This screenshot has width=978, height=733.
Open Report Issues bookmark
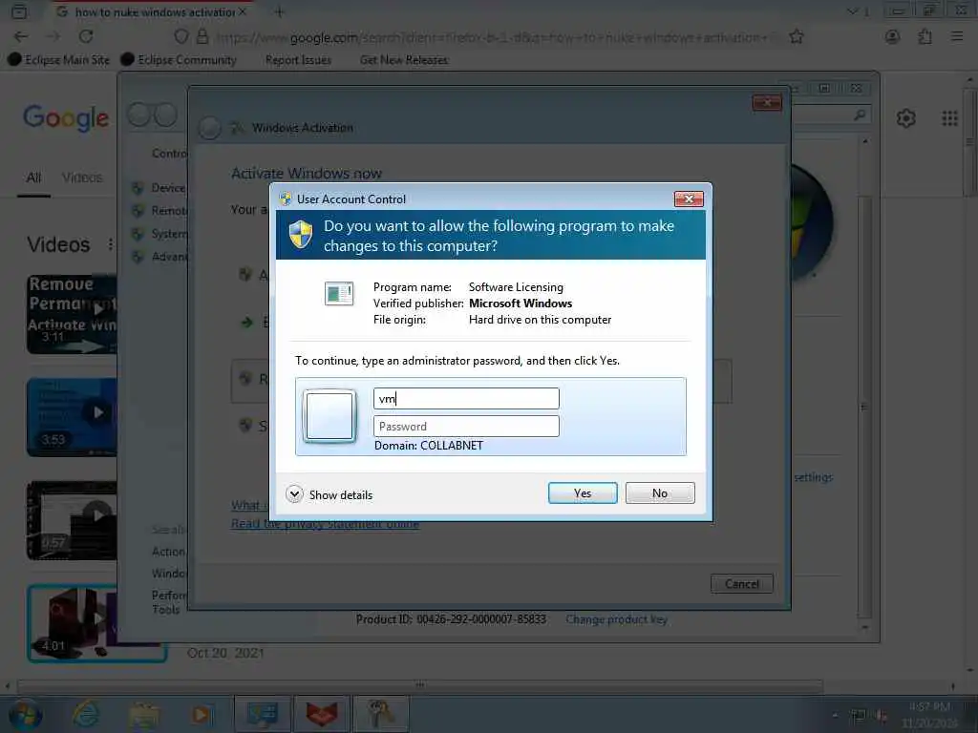point(298,60)
